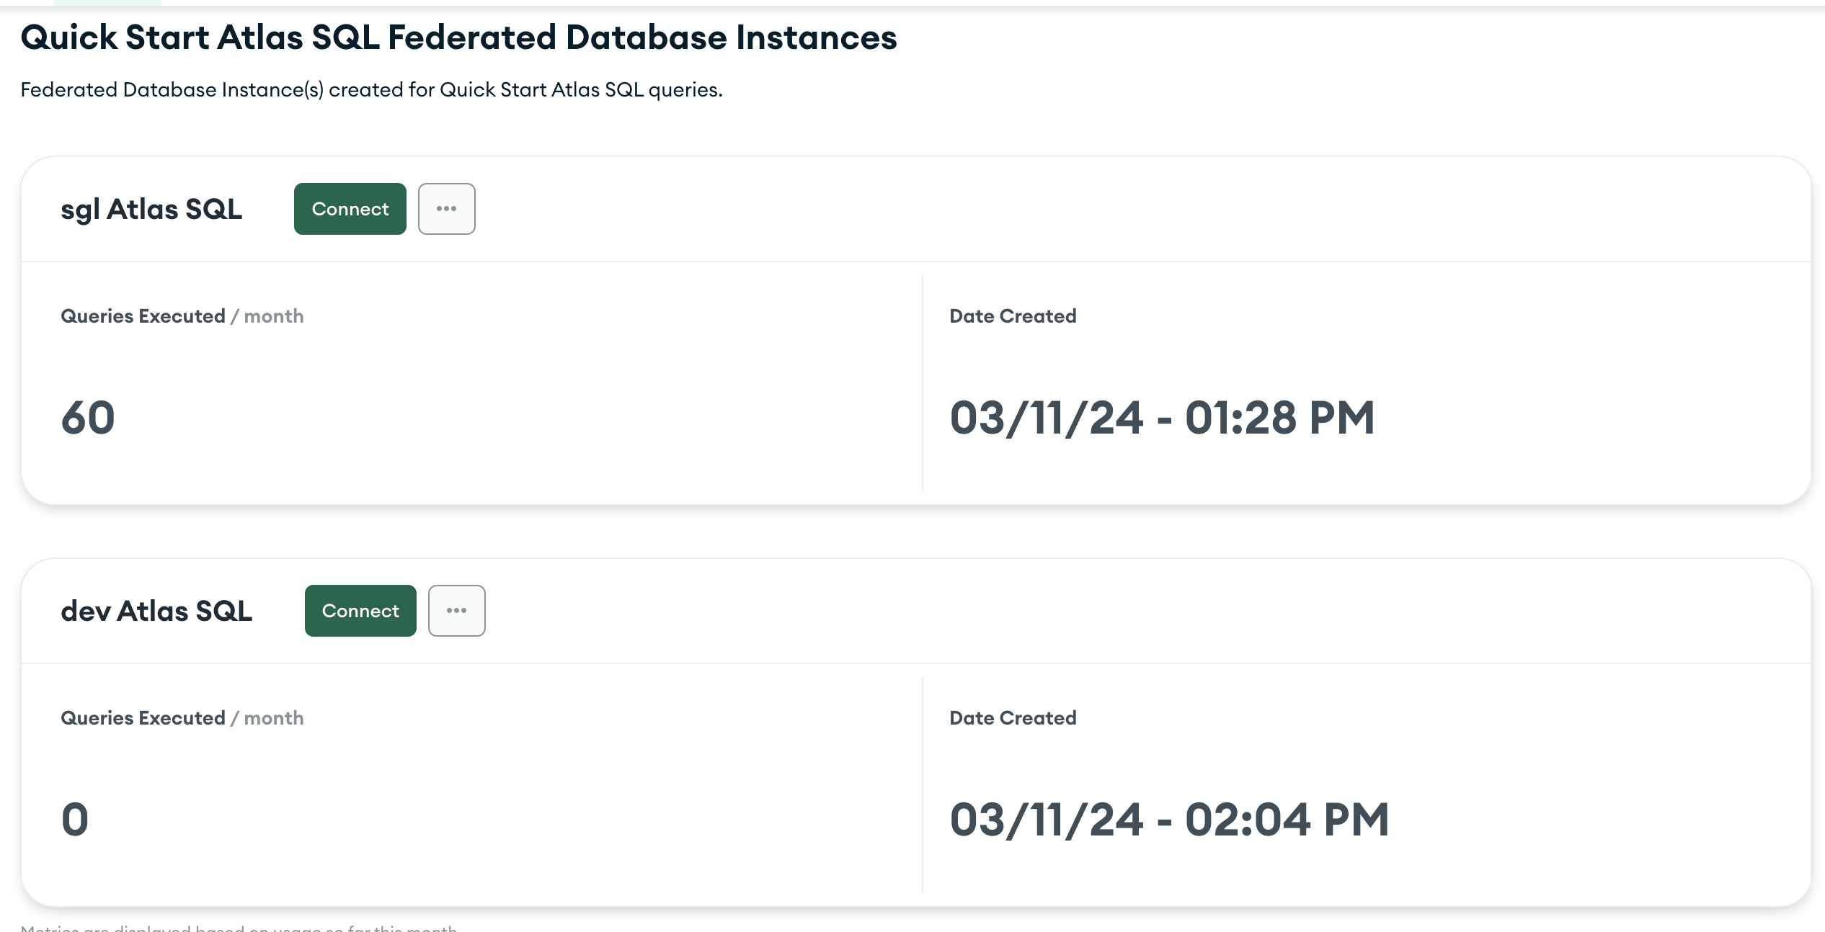This screenshot has height=932, width=1825.
Task: Click Date Created label in sgl card
Action: 1013,316
